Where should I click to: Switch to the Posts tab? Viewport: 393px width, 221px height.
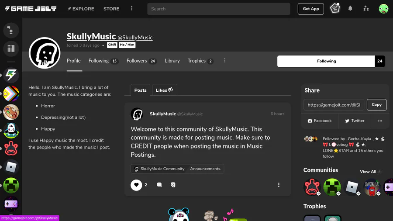pyautogui.click(x=140, y=90)
